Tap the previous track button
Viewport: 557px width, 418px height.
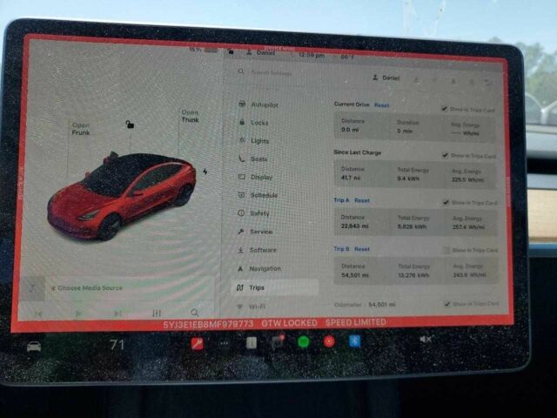click(38, 314)
